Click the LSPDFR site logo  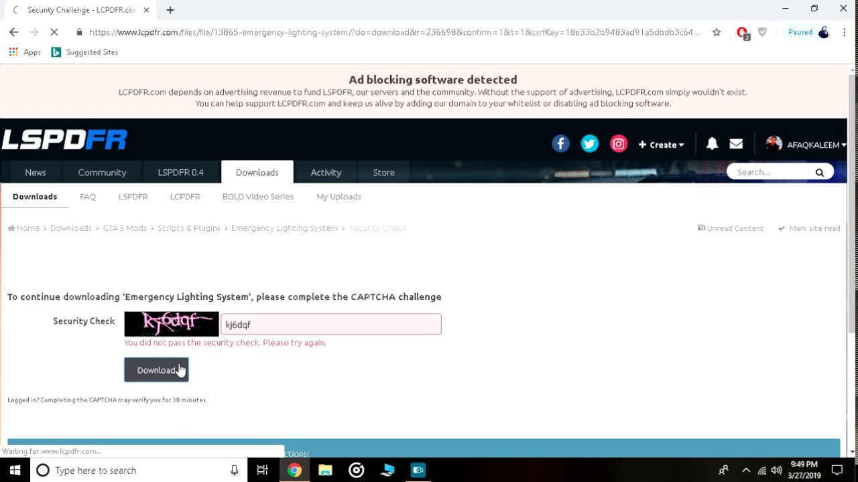(64, 140)
